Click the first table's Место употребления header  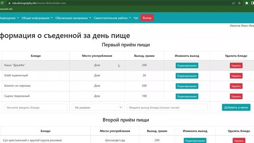[97, 56]
